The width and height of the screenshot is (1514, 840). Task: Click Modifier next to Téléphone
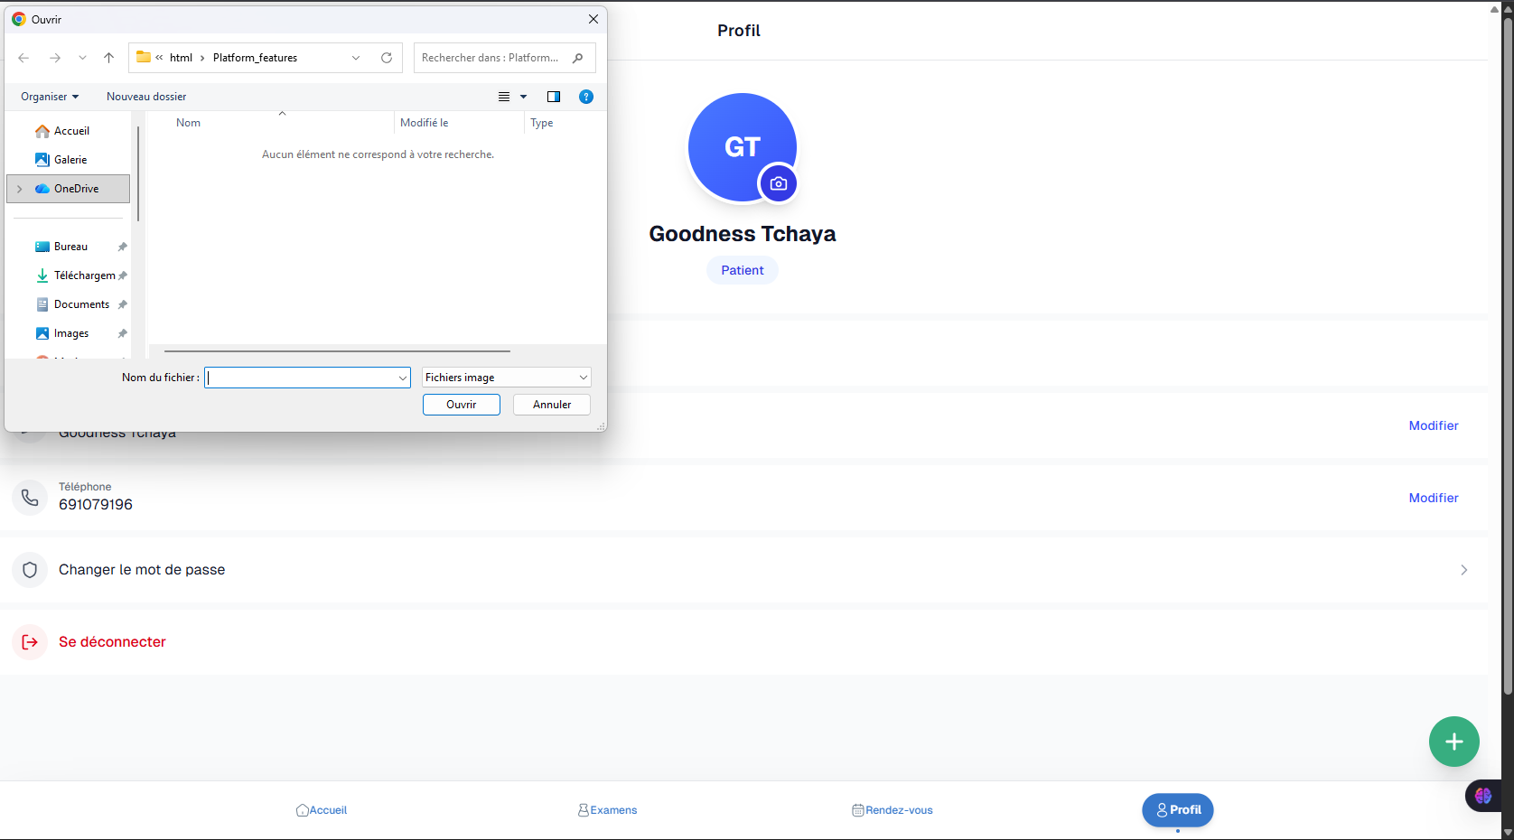pyautogui.click(x=1433, y=498)
